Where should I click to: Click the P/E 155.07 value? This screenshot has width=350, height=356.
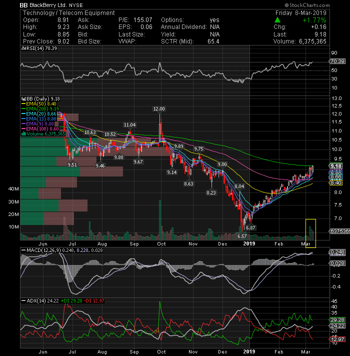pos(143,20)
